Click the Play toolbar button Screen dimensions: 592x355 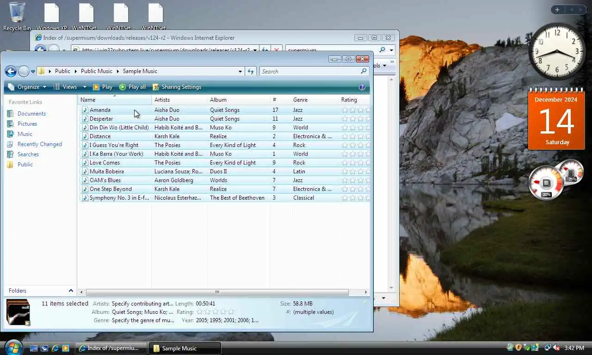[x=103, y=87]
